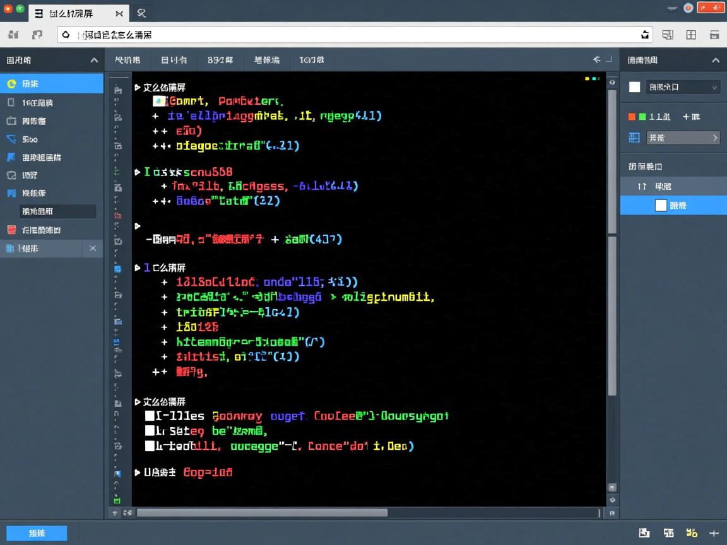Toggle the white checkbox in highlighted right panel row
Screen dimensions: 727x545
tap(661, 205)
